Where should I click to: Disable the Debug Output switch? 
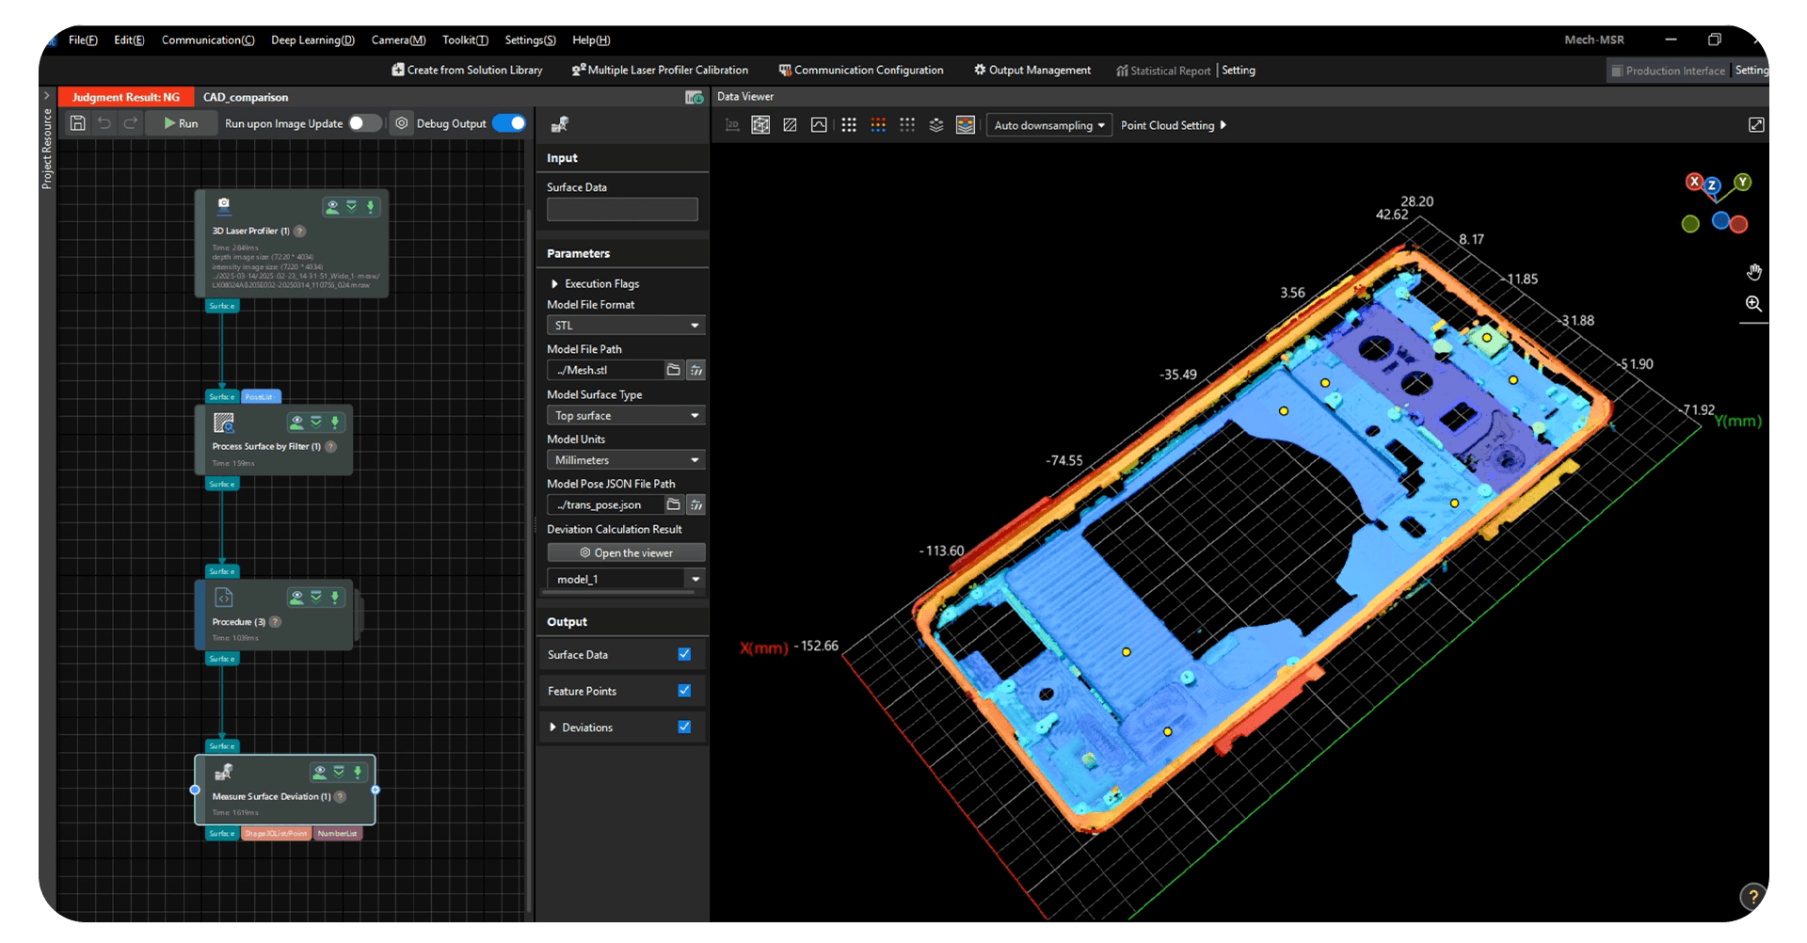511,122
